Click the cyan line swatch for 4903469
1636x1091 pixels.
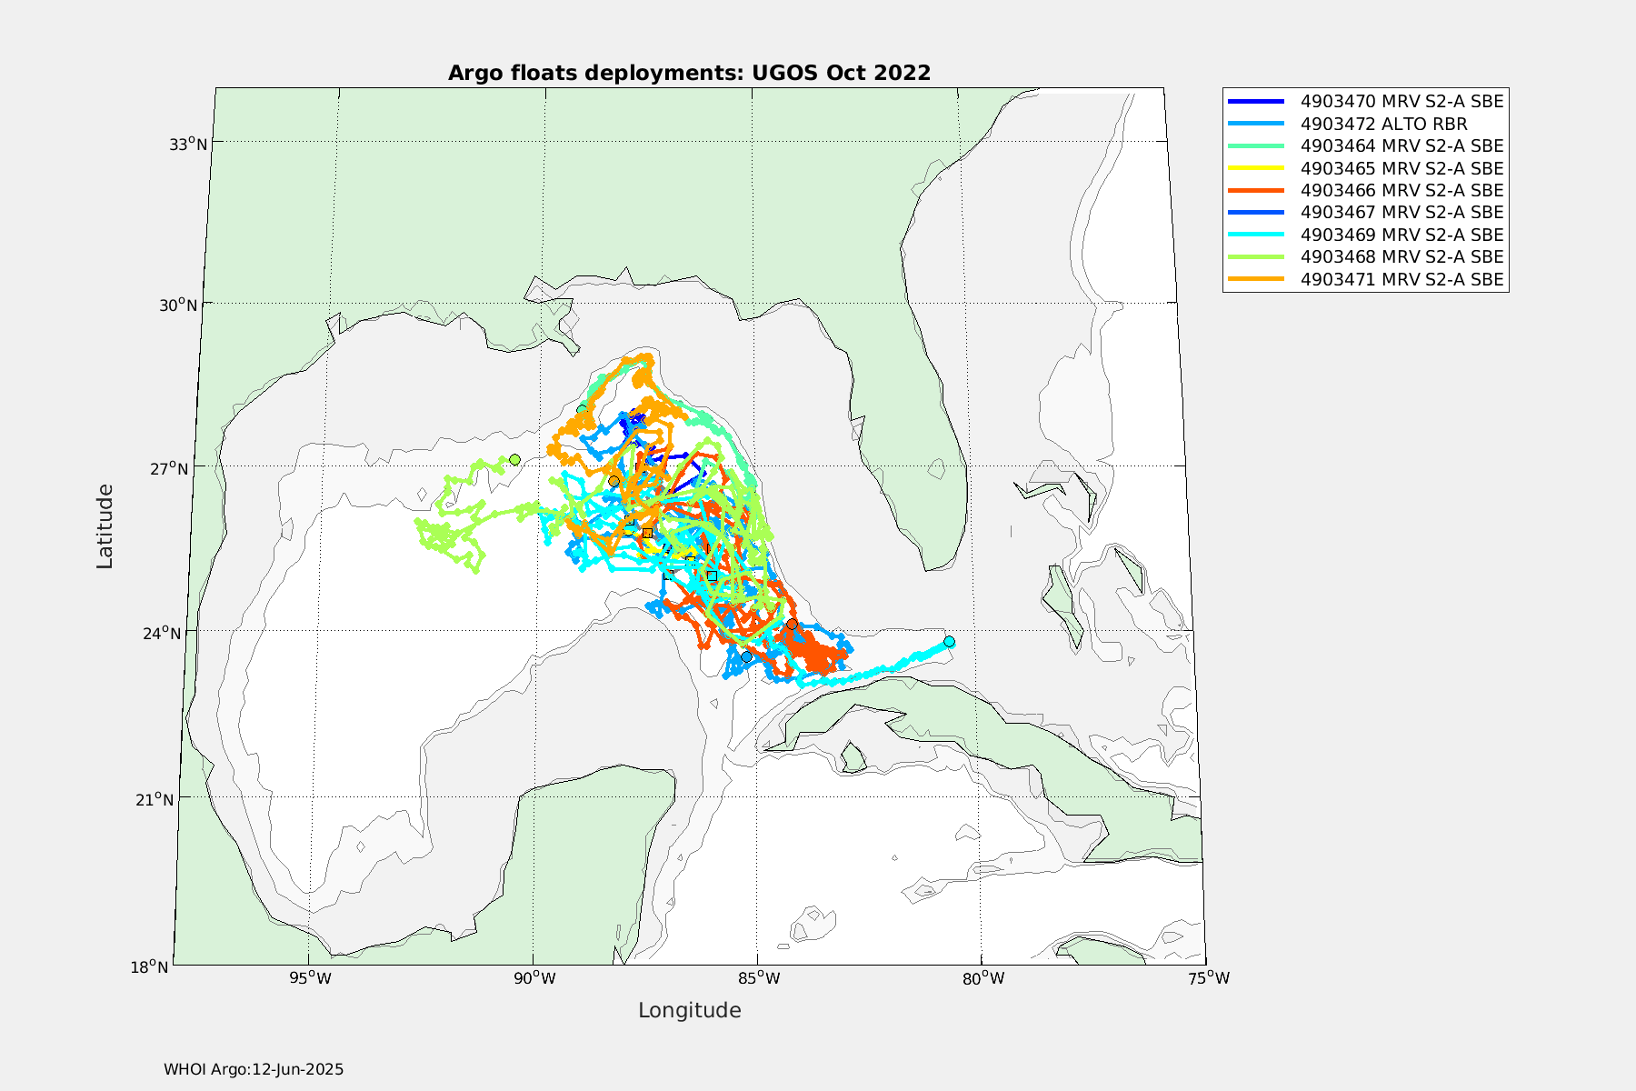pos(1255,235)
